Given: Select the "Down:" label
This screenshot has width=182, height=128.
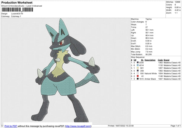Looking at the screenshot, I should tap(134, 38).
